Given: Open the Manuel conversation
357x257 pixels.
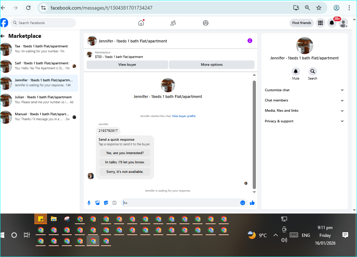Looking at the screenshot, I should 39,117.
